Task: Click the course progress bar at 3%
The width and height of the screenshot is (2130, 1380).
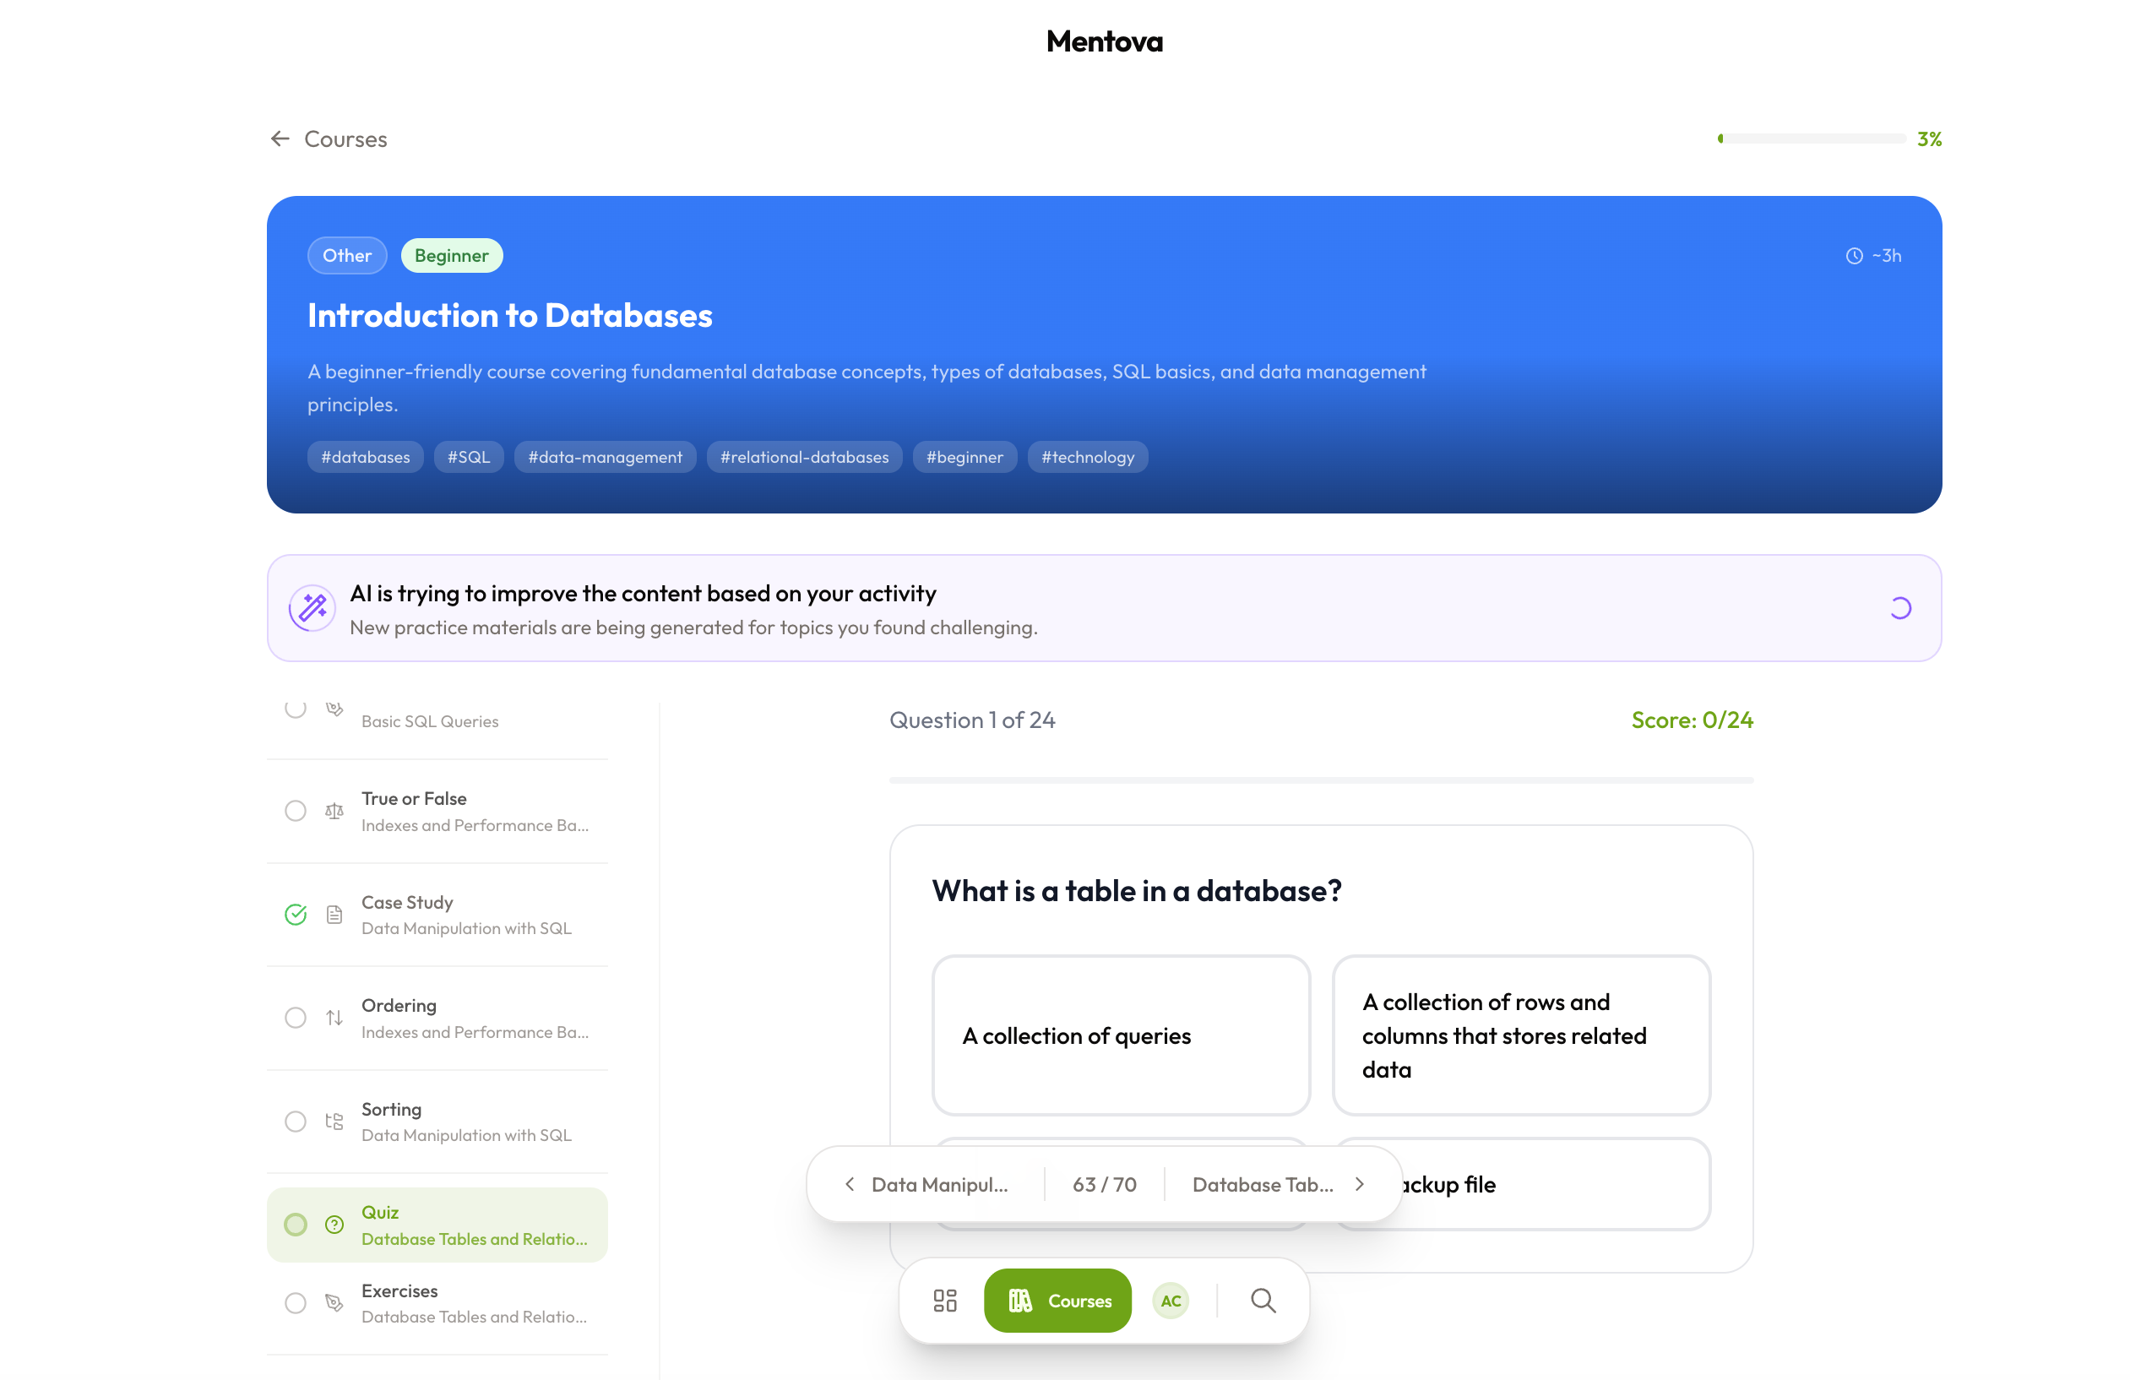Action: [x=1812, y=139]
